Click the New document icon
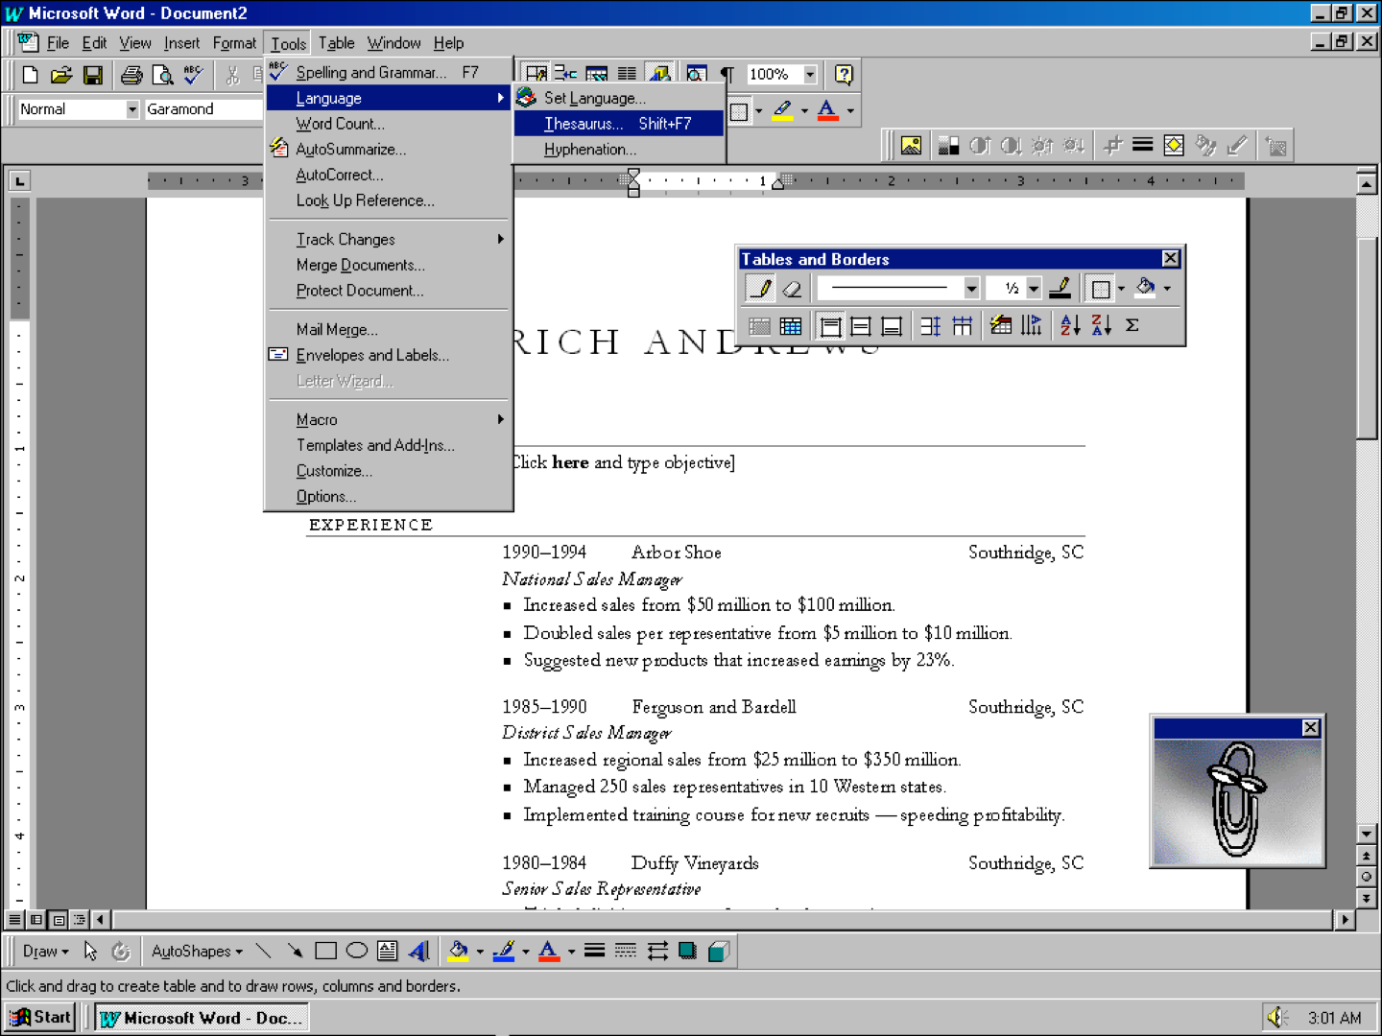This screenshot has height=1036, width=1382. tap(31, 75)
